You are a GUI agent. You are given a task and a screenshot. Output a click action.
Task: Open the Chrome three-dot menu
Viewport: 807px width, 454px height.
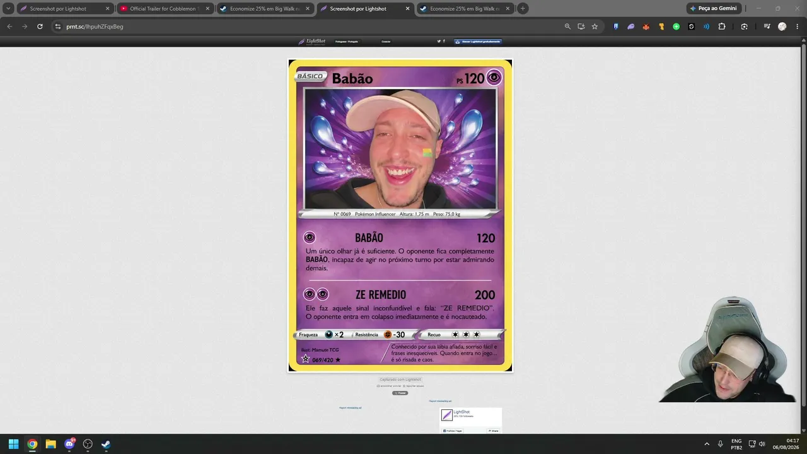click(x=797, y=26)
